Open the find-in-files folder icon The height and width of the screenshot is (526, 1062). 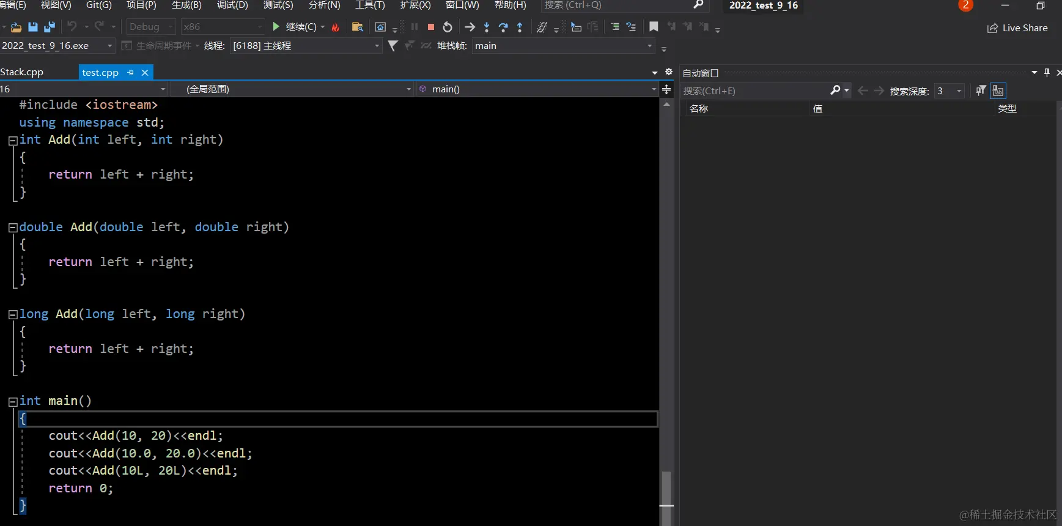coord(358,27)
